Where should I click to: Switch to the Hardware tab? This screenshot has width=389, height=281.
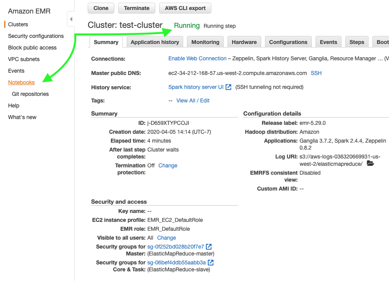(244, 42)
